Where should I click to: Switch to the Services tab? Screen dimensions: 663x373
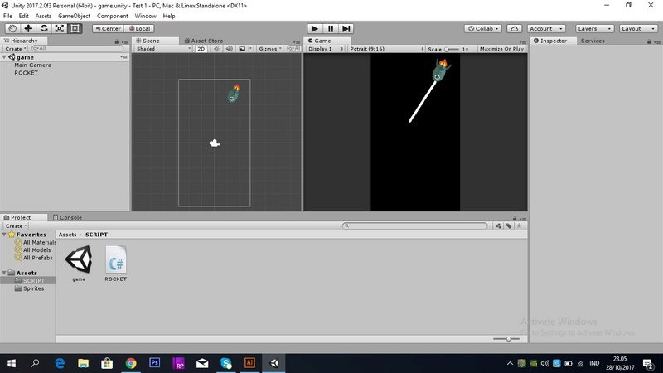593,41
